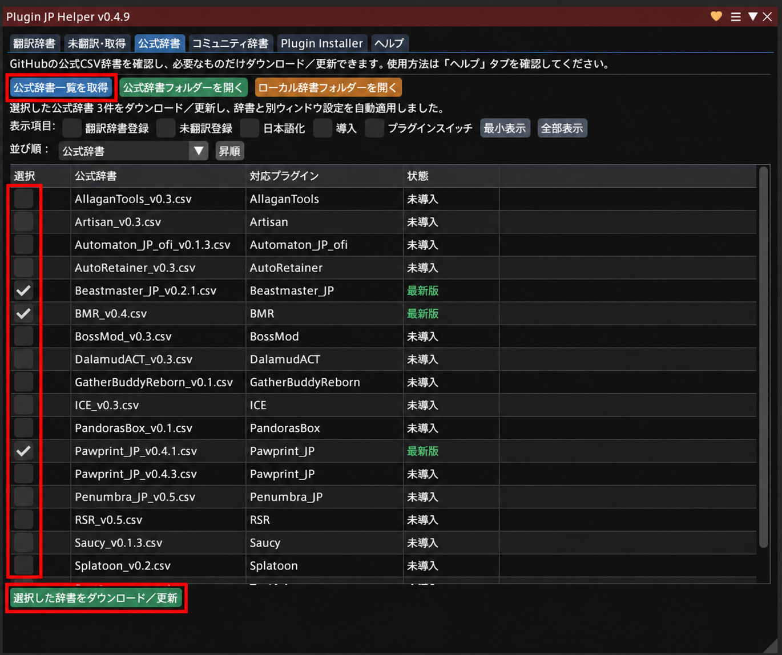Enable the 翻訳辞書登録 checkbox
Image resolution: width=782 pixels, height=655 pixels.
[x=72, y=128]
